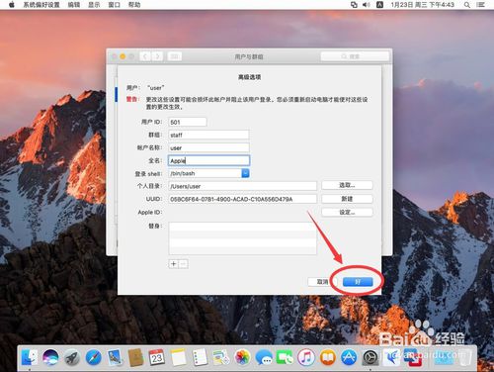Click the Spotlight search icon in menu bar

[467, 5]
